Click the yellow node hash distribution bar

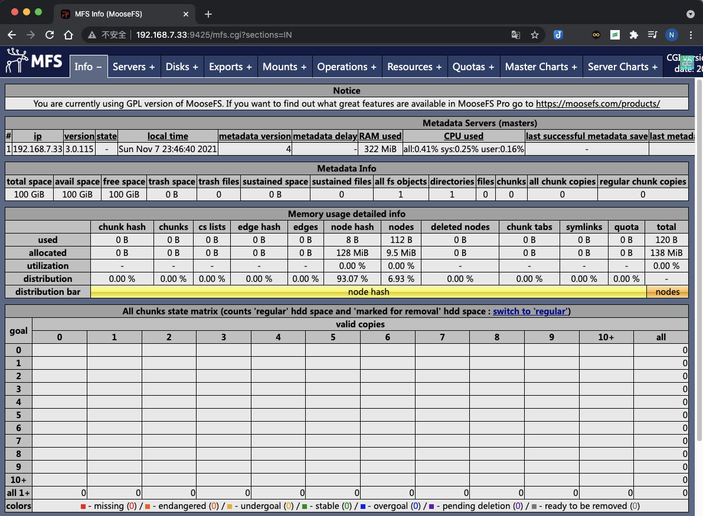368,292
